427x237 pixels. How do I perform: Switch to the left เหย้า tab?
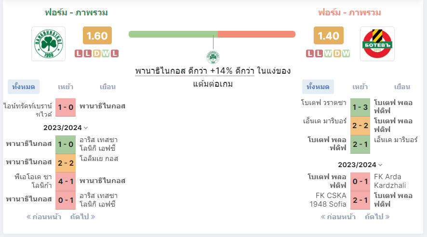coord(66,87)
